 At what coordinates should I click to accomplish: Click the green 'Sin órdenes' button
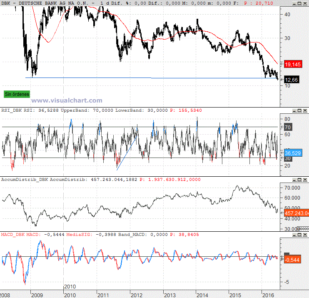point(17,94)
